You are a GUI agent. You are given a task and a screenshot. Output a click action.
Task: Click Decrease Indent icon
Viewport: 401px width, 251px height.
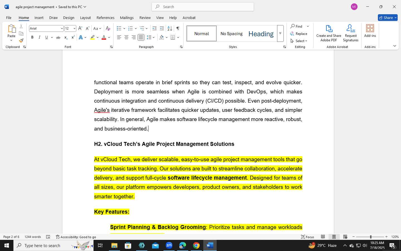click(155, 28)
